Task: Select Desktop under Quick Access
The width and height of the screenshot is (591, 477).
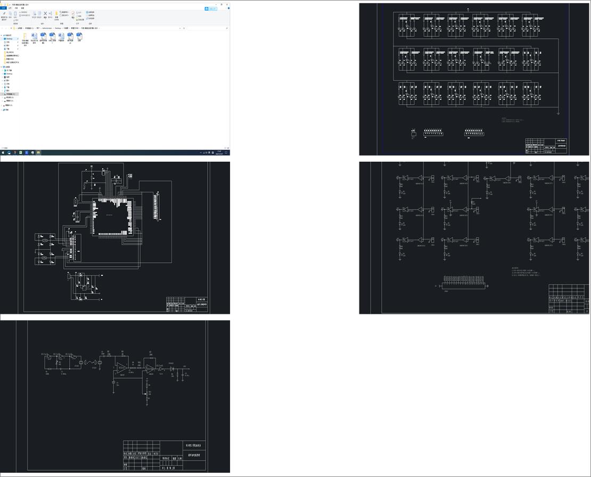Action: point(10,39)
